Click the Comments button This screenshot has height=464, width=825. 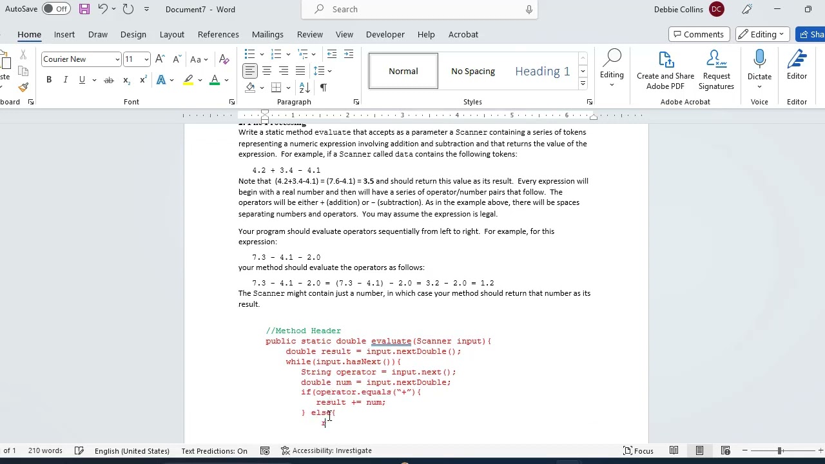699,34
